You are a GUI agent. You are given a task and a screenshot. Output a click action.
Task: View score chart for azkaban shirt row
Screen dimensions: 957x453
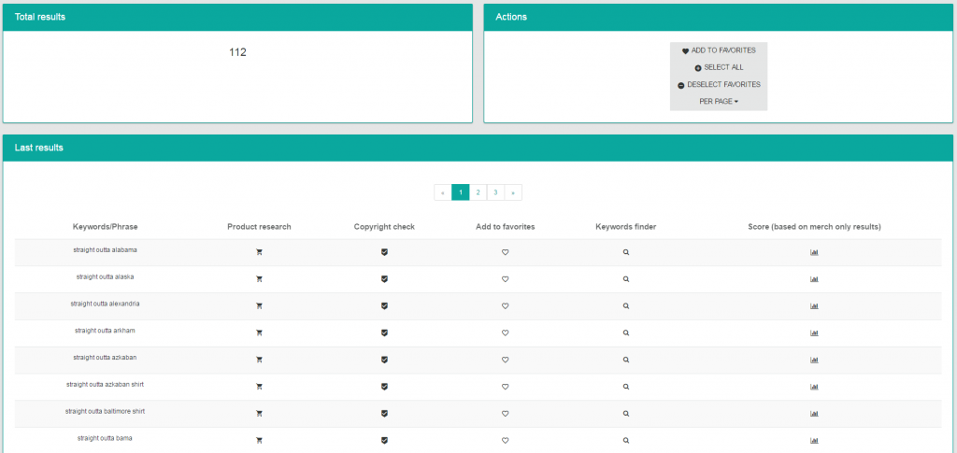click(x=814, y=387)
